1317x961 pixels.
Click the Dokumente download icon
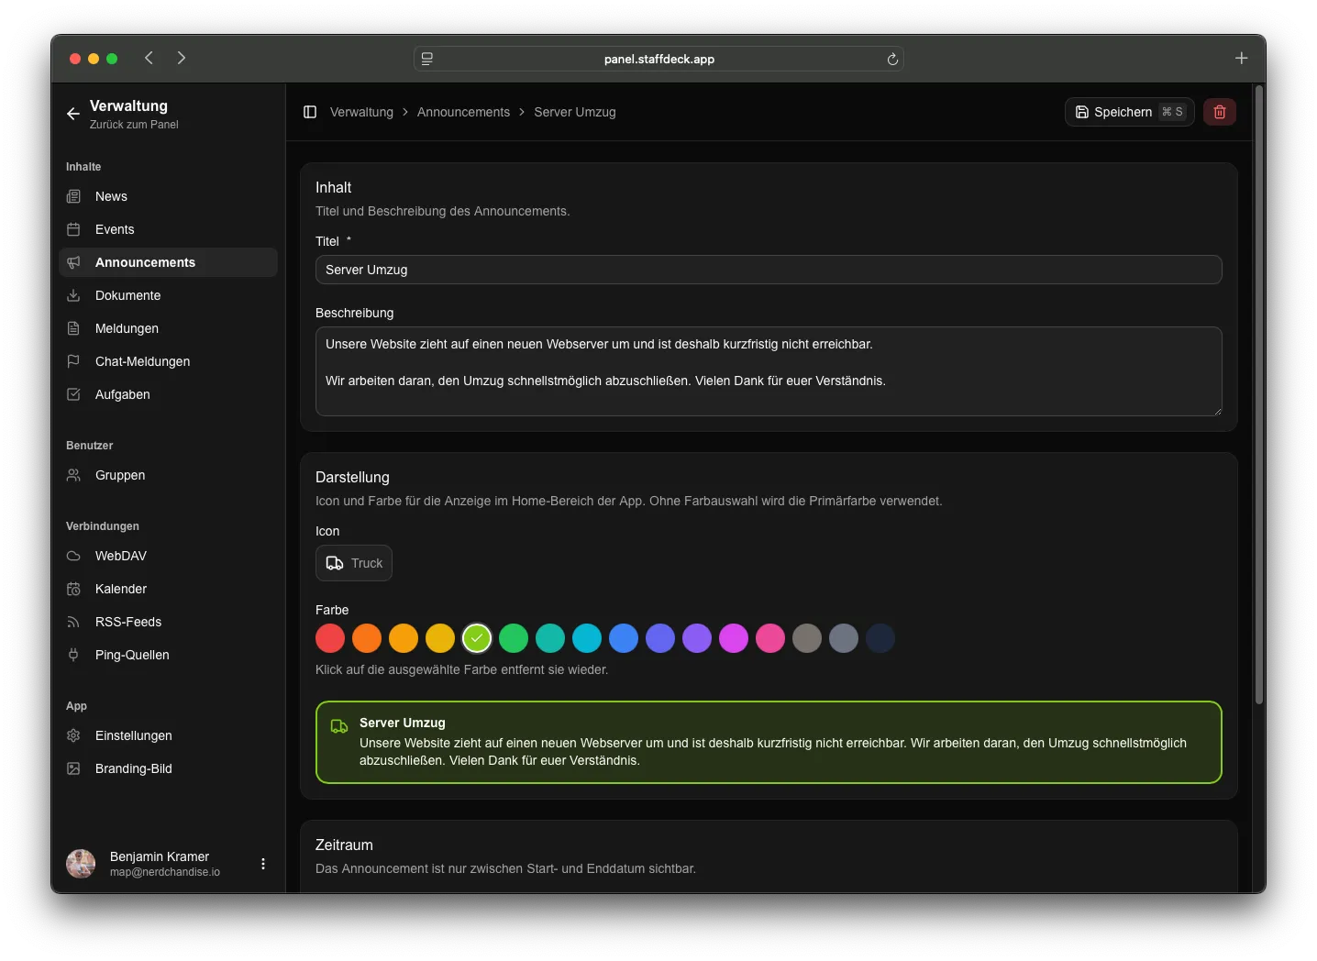point(73,295)
